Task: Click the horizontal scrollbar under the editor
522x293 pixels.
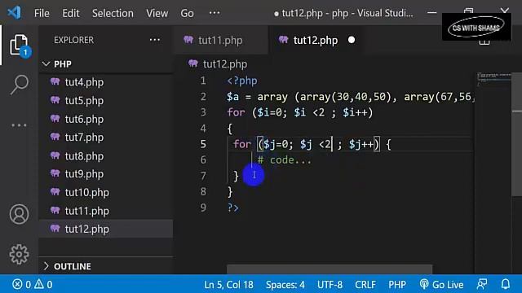Action: 330,269
